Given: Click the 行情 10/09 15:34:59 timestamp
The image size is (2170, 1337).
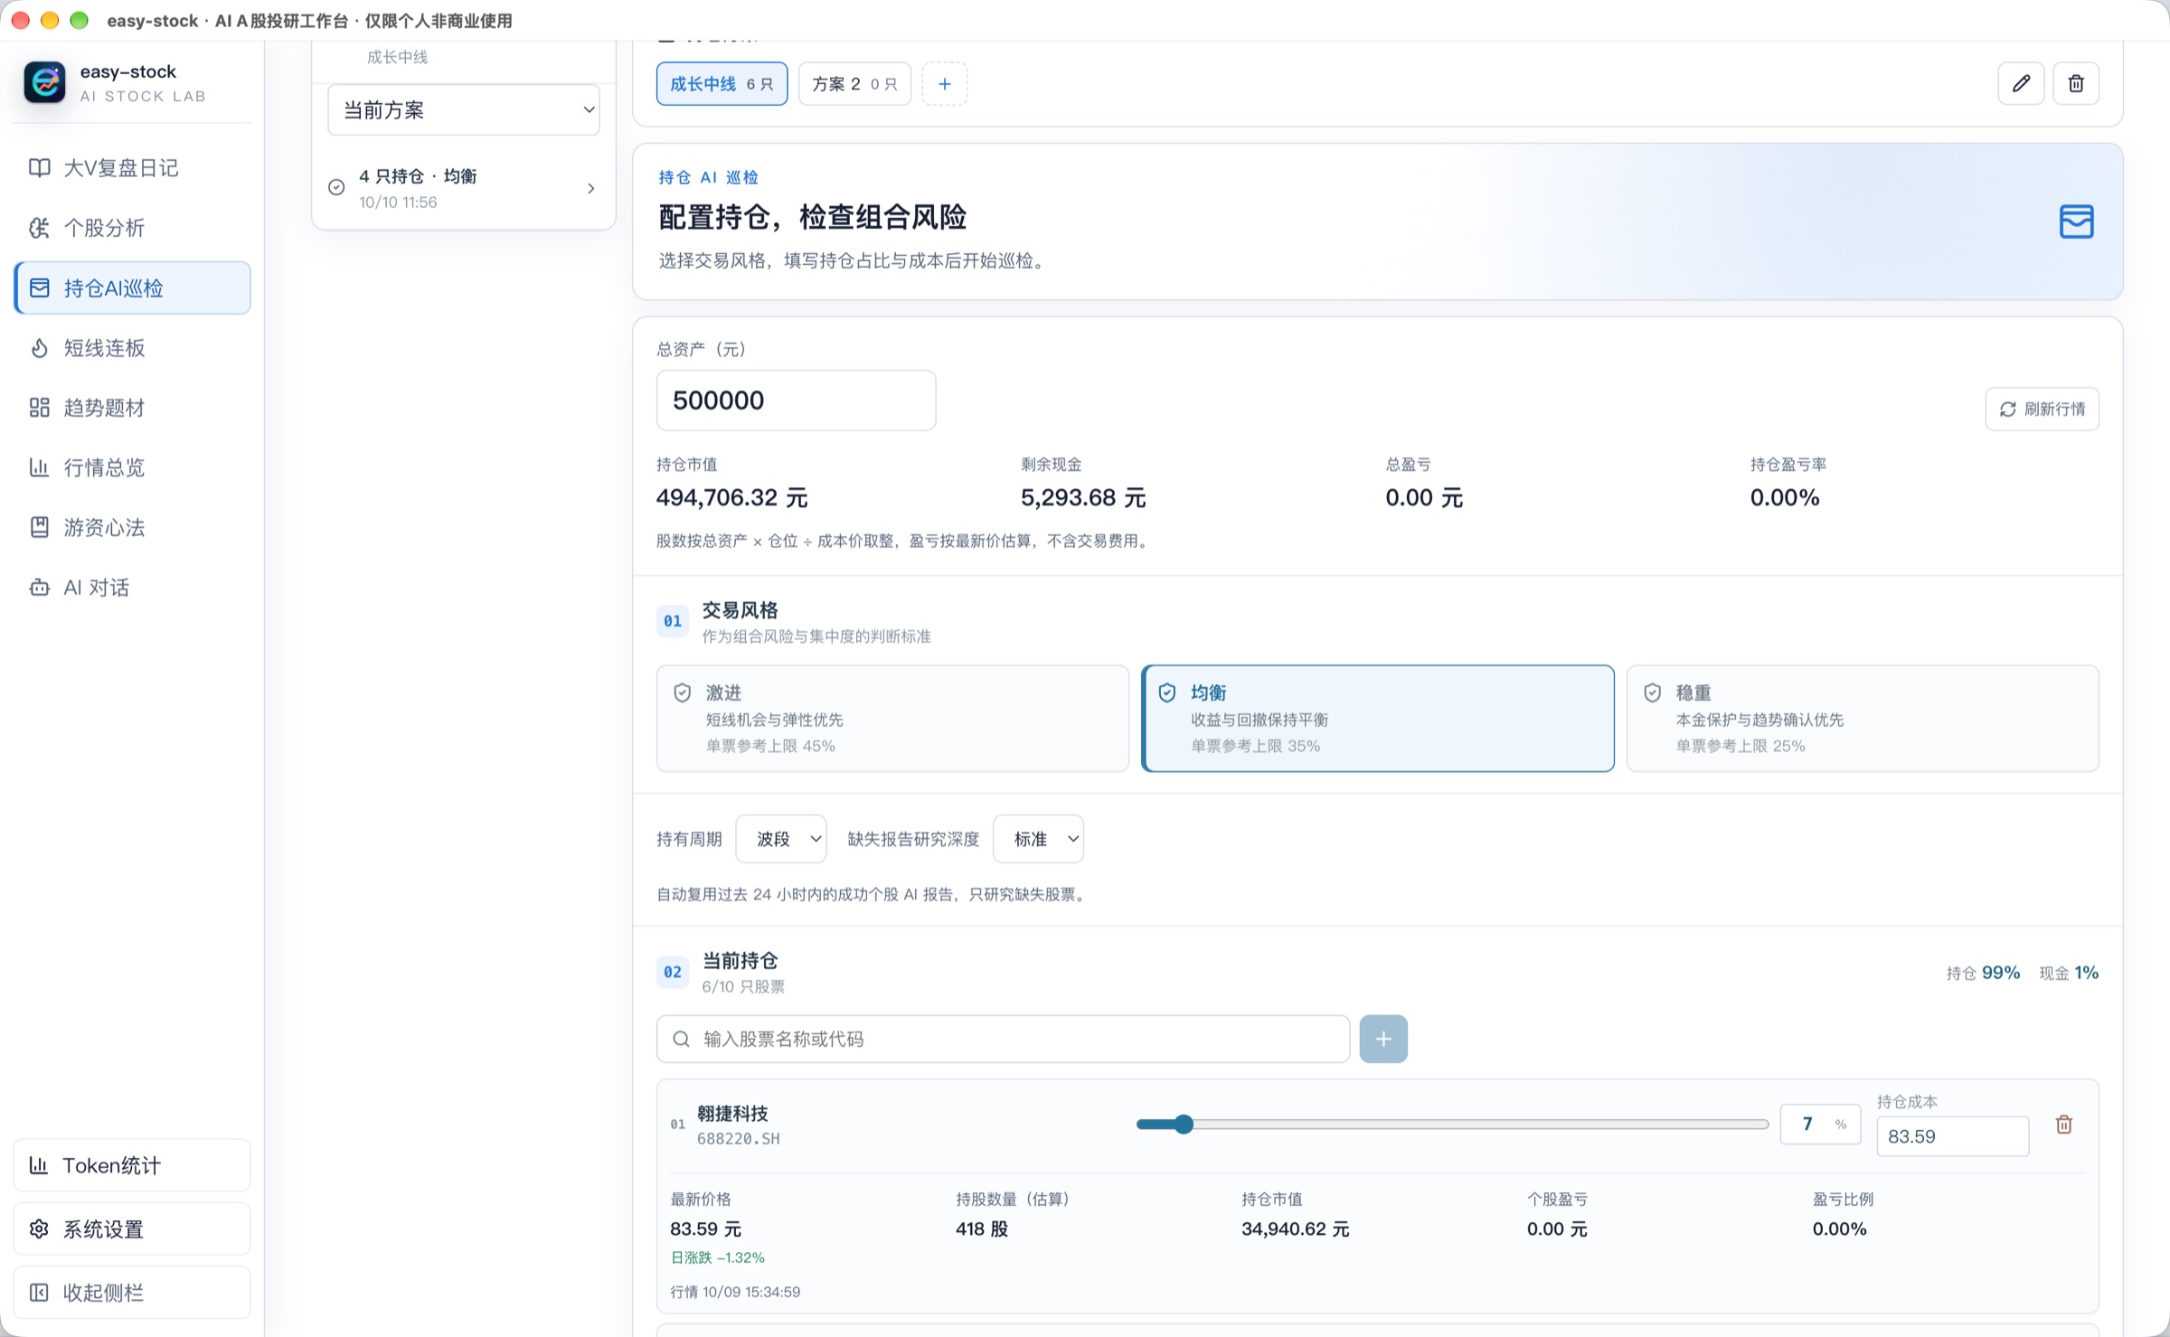Looking at the screenshot, I should point(735,1292).
